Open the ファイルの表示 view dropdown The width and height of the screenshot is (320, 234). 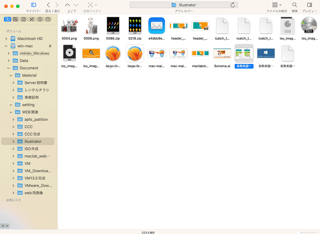pos(277,5)
